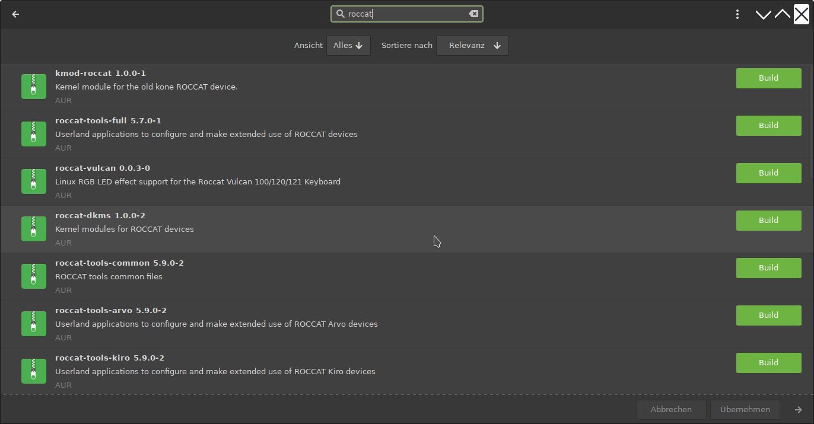
Task: Build the roccat-dkms package
Action: coord(768,221)
